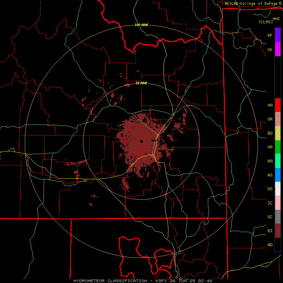The image size is (283, 283).
Task: Click the 'ND' legend label
Action: click(x=270, y=245)
